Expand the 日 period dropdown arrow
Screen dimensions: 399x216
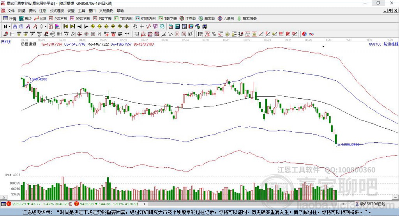click(9, 27)
